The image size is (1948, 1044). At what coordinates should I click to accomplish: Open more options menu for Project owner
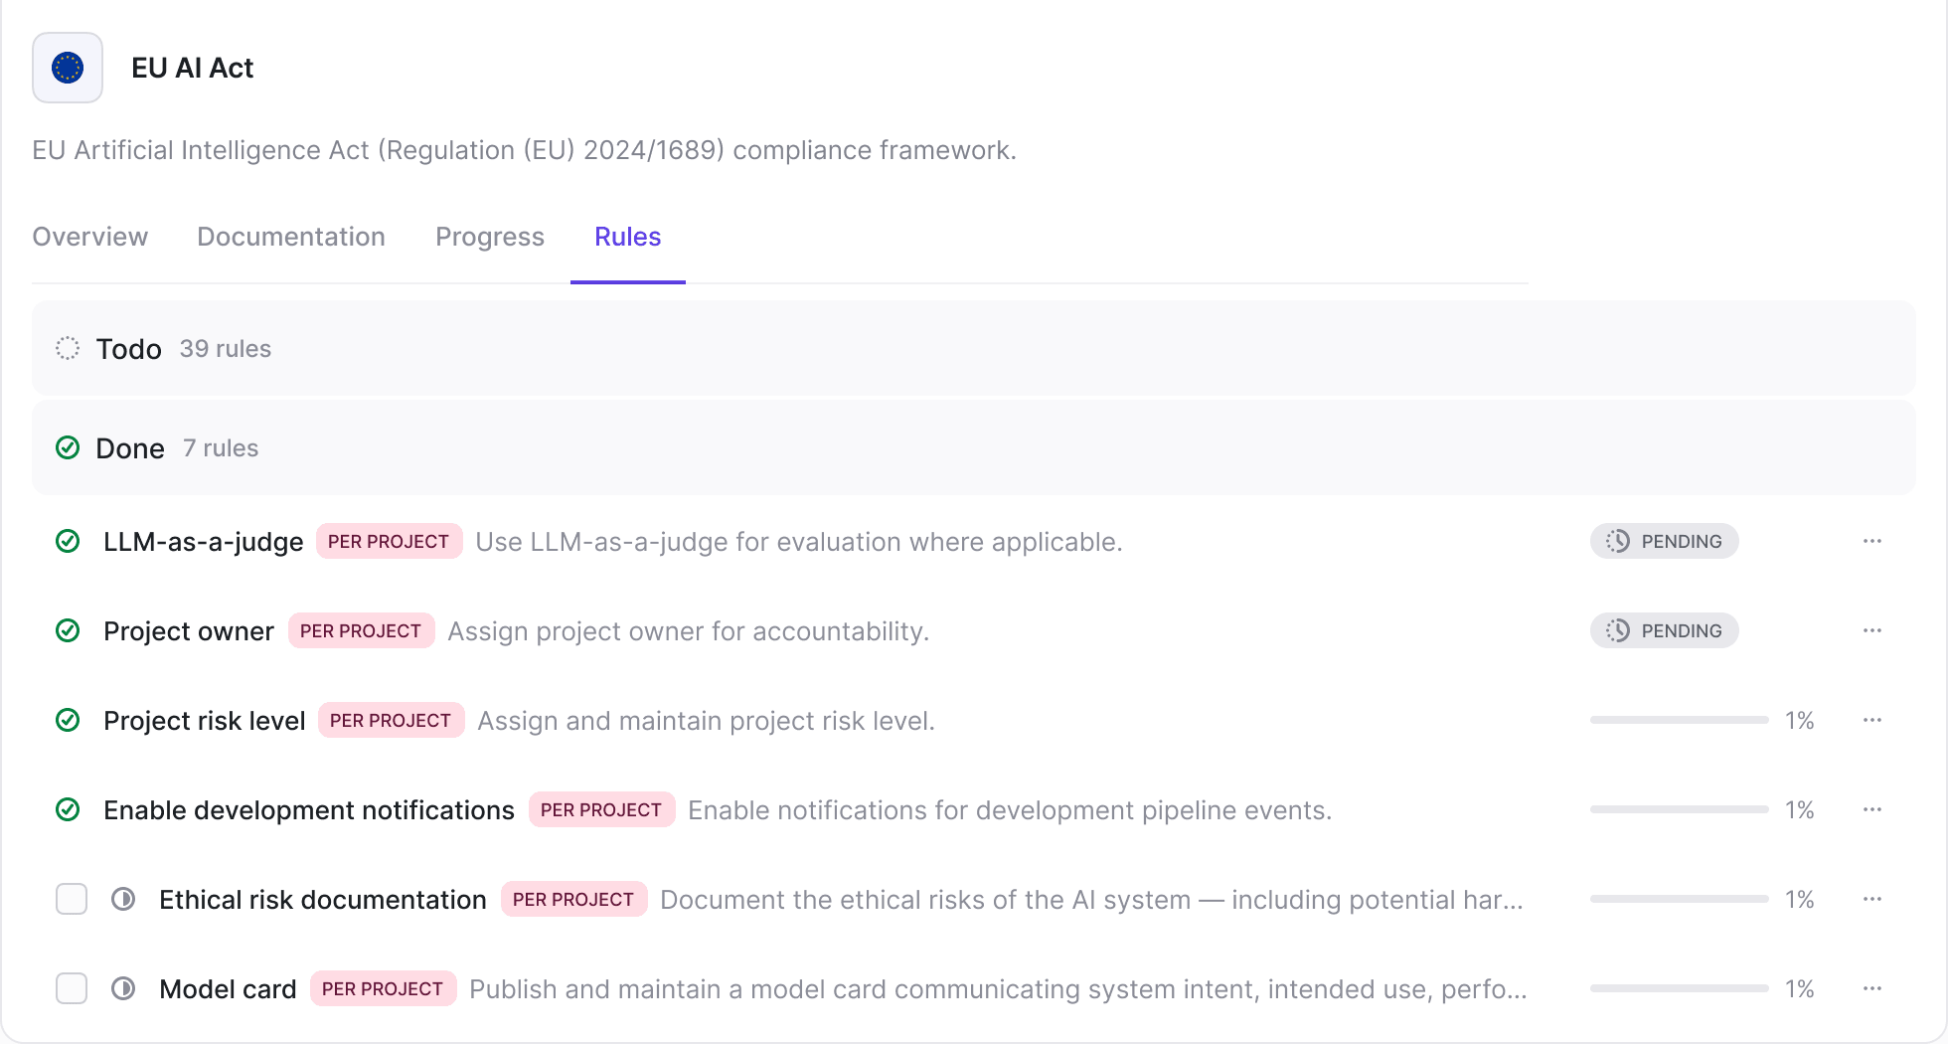coord(1872,630)
